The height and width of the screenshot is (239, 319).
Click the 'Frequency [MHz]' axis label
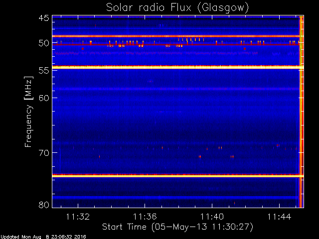(x=28, y=112)
